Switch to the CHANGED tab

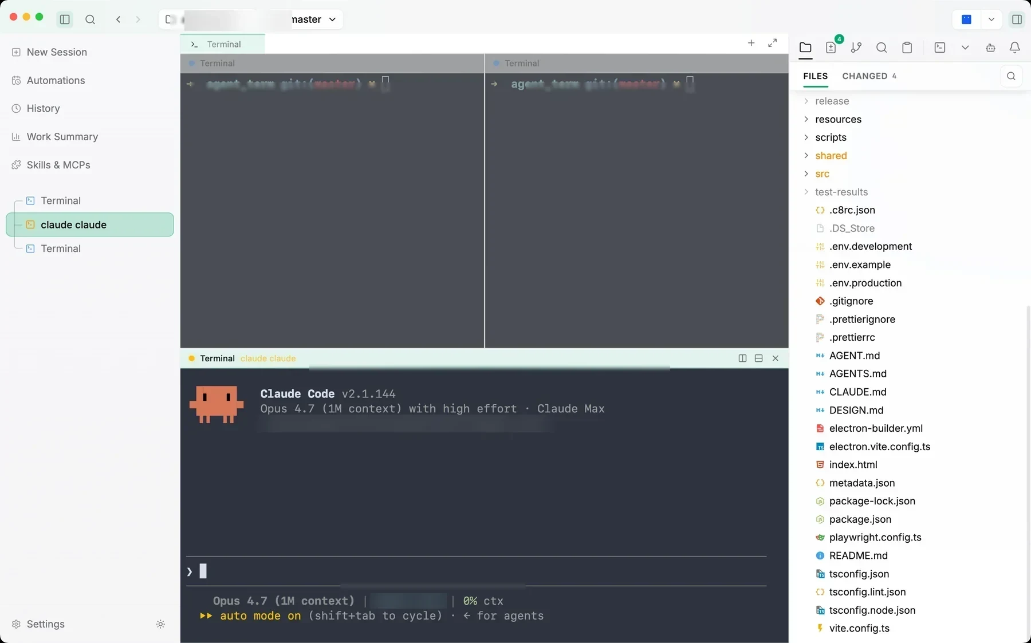click(869, 76)
